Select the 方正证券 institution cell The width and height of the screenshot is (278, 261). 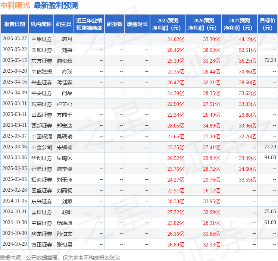(x=42, y=245)
